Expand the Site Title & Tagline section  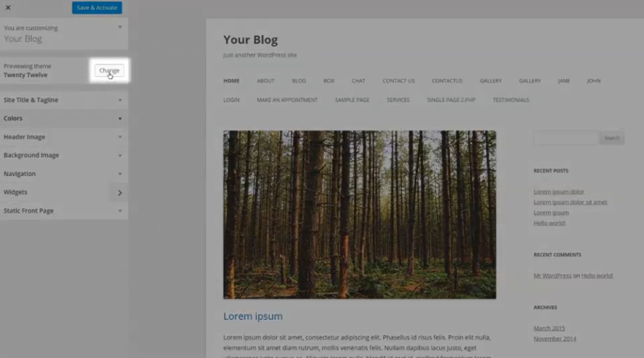64,100
